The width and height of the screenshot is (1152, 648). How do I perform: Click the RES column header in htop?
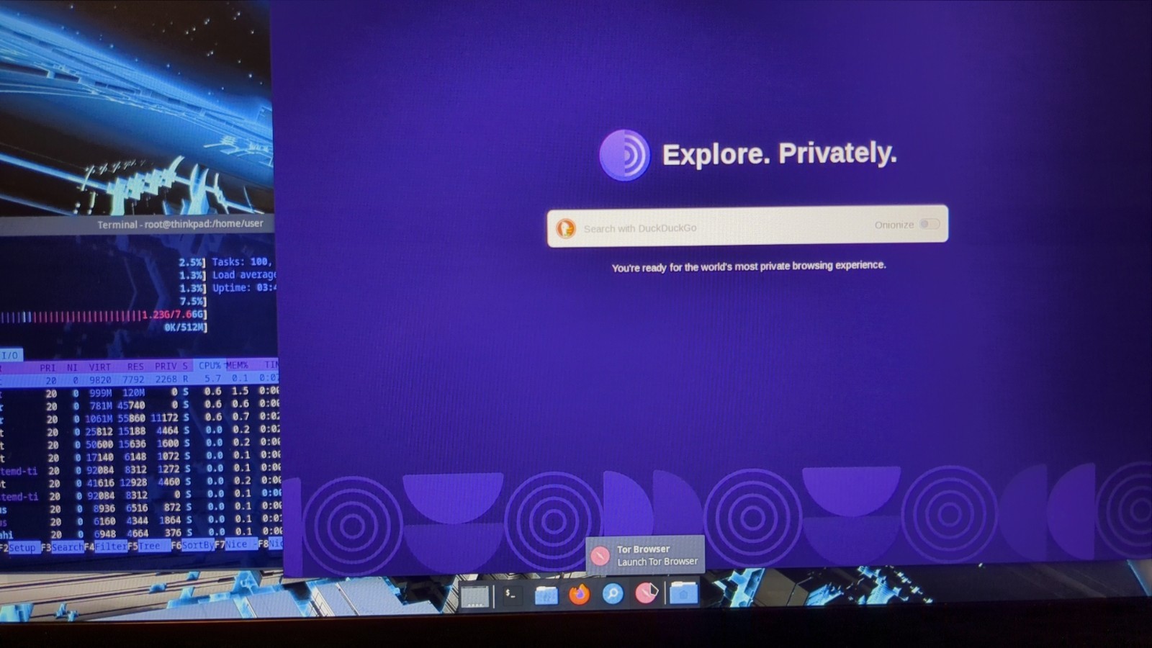click(135, 366)
